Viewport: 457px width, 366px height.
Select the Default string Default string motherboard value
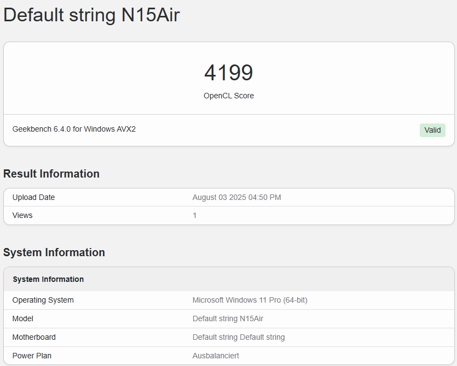(x=239, y=337)
